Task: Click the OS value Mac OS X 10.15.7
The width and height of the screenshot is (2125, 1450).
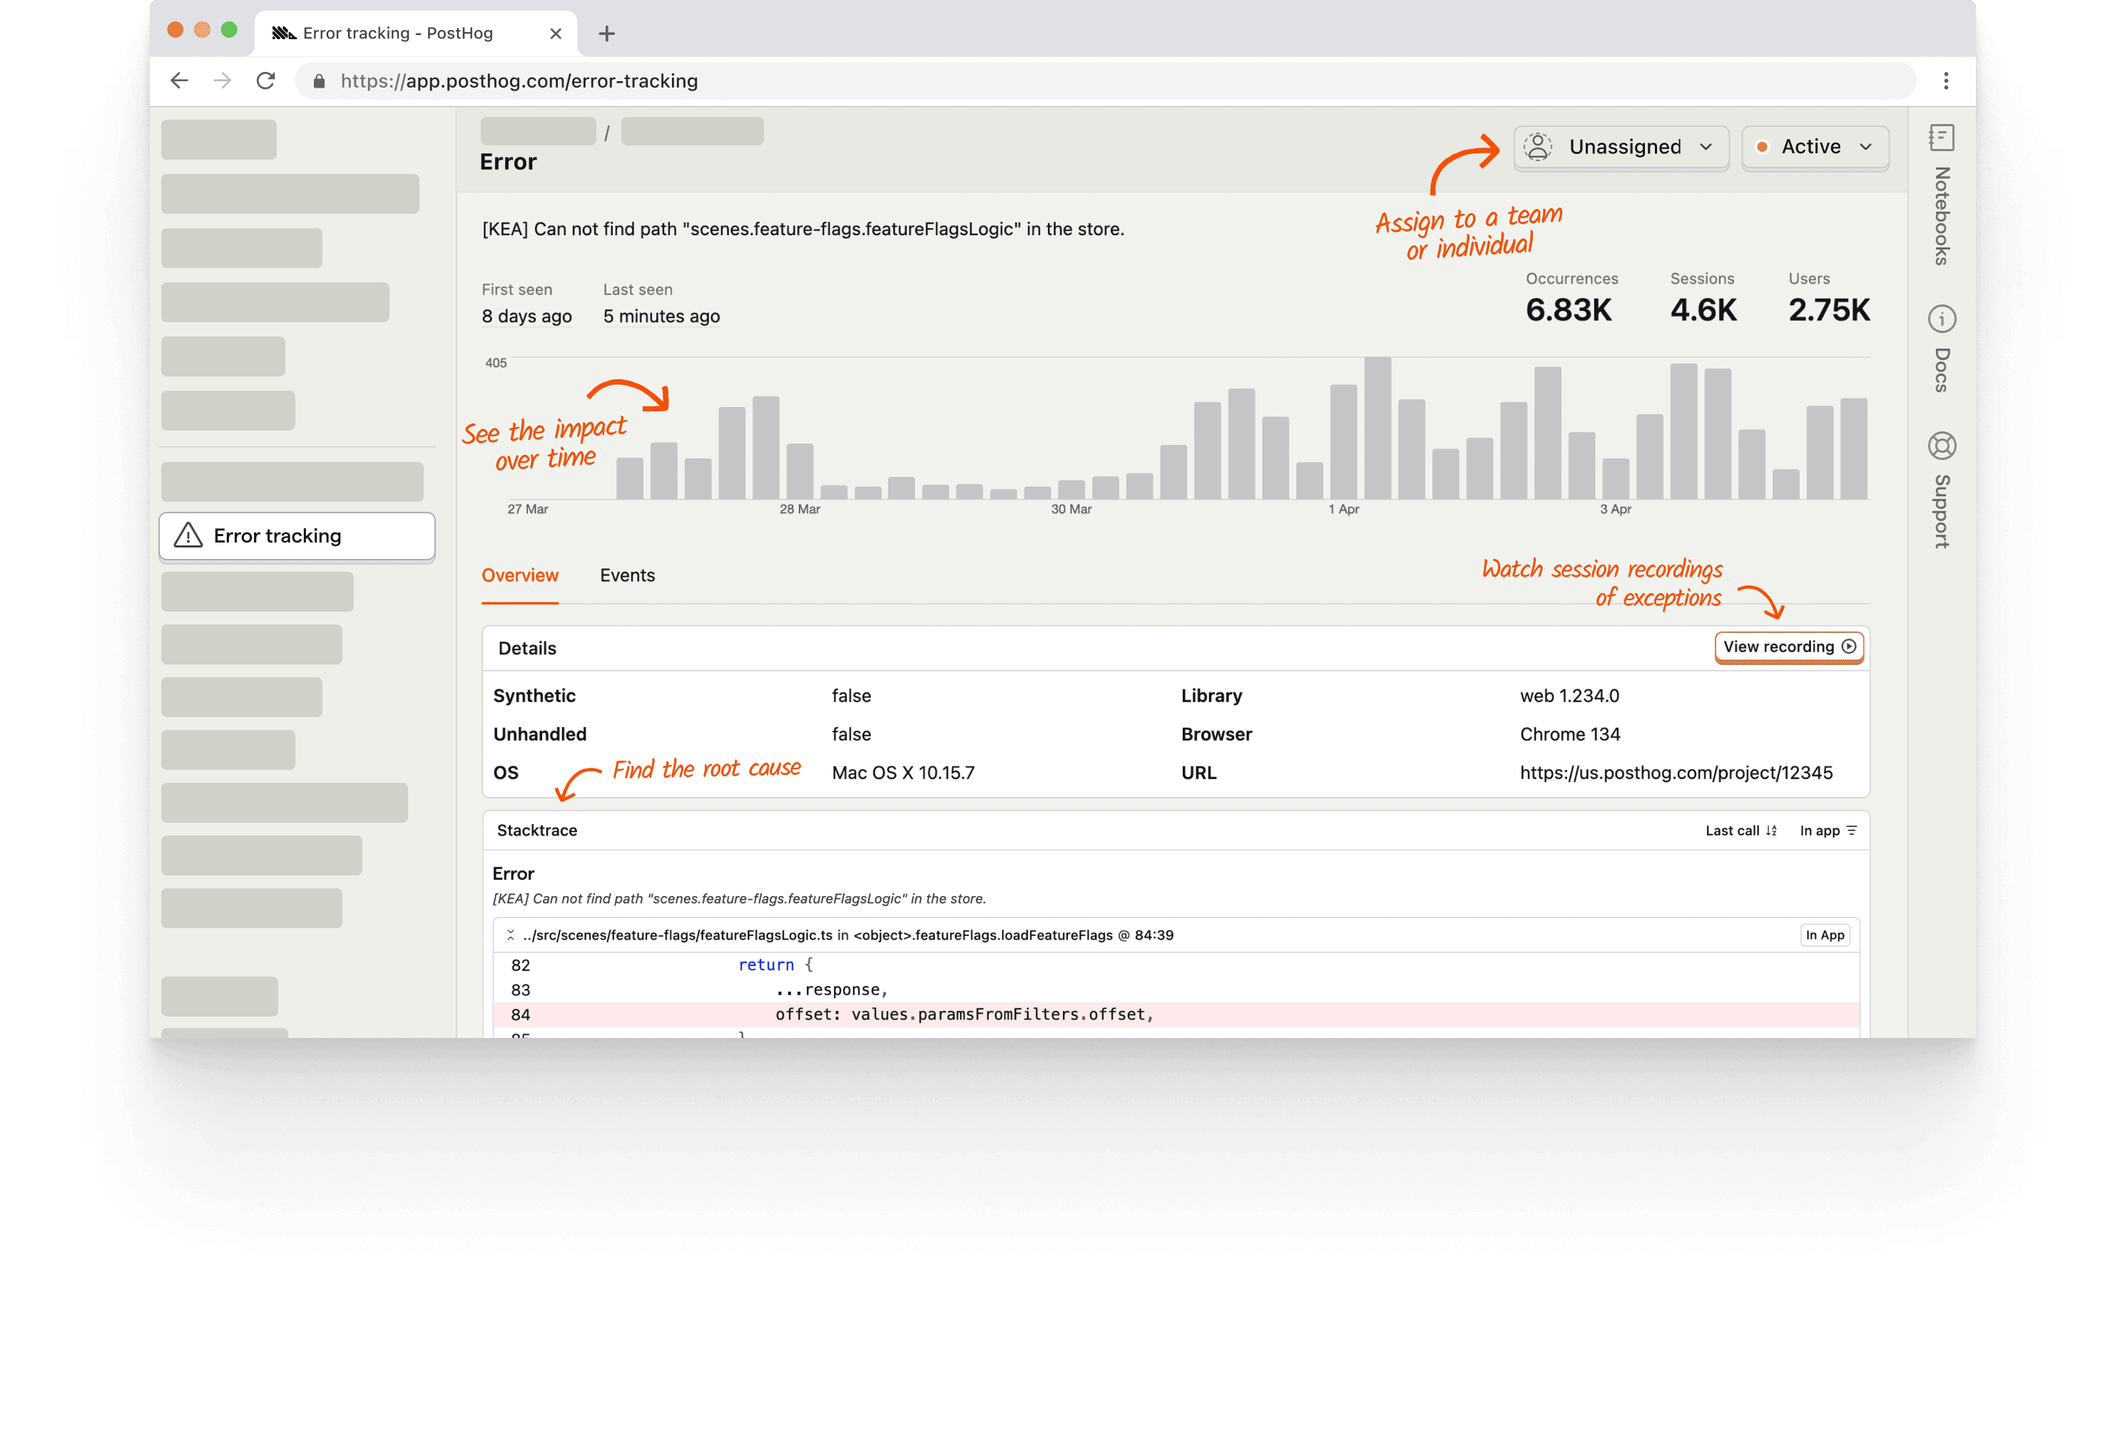Action: pyautogui.click(x=902, y=773)
